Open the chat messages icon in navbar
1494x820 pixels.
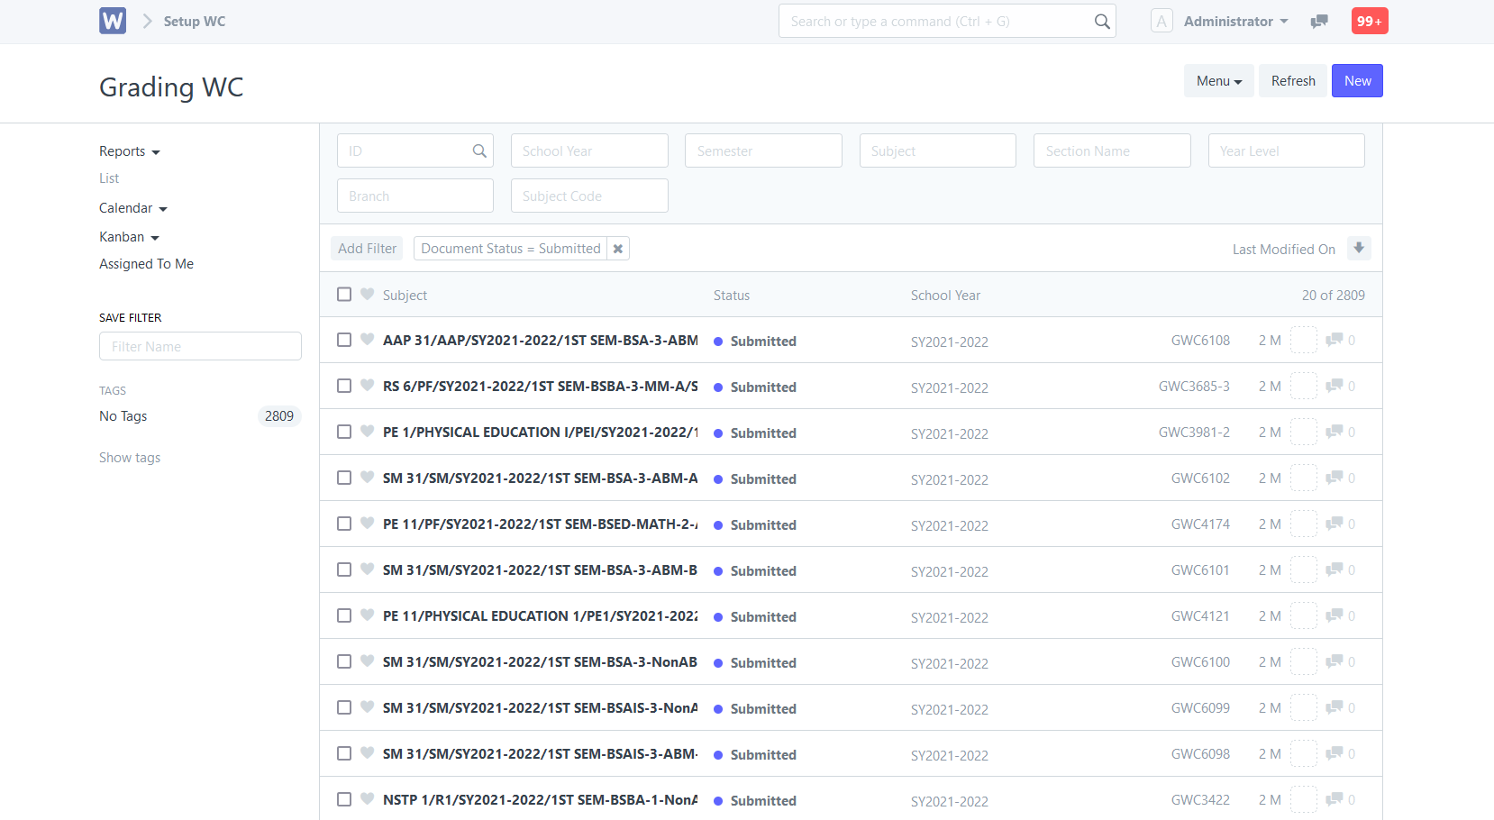click(x=1319, y=22)
